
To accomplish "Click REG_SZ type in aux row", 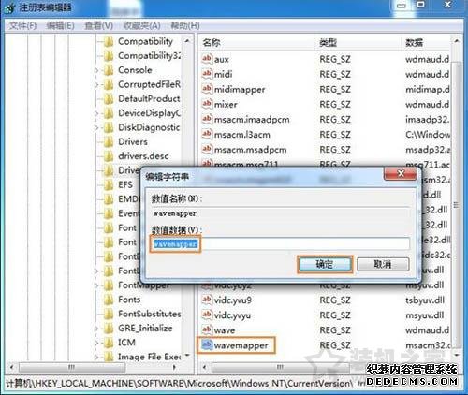I will click(335, 59).
